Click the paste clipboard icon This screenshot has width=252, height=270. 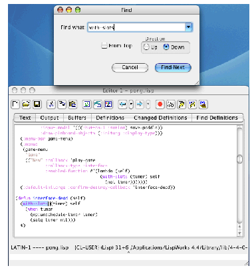click(x=72, y=104)
